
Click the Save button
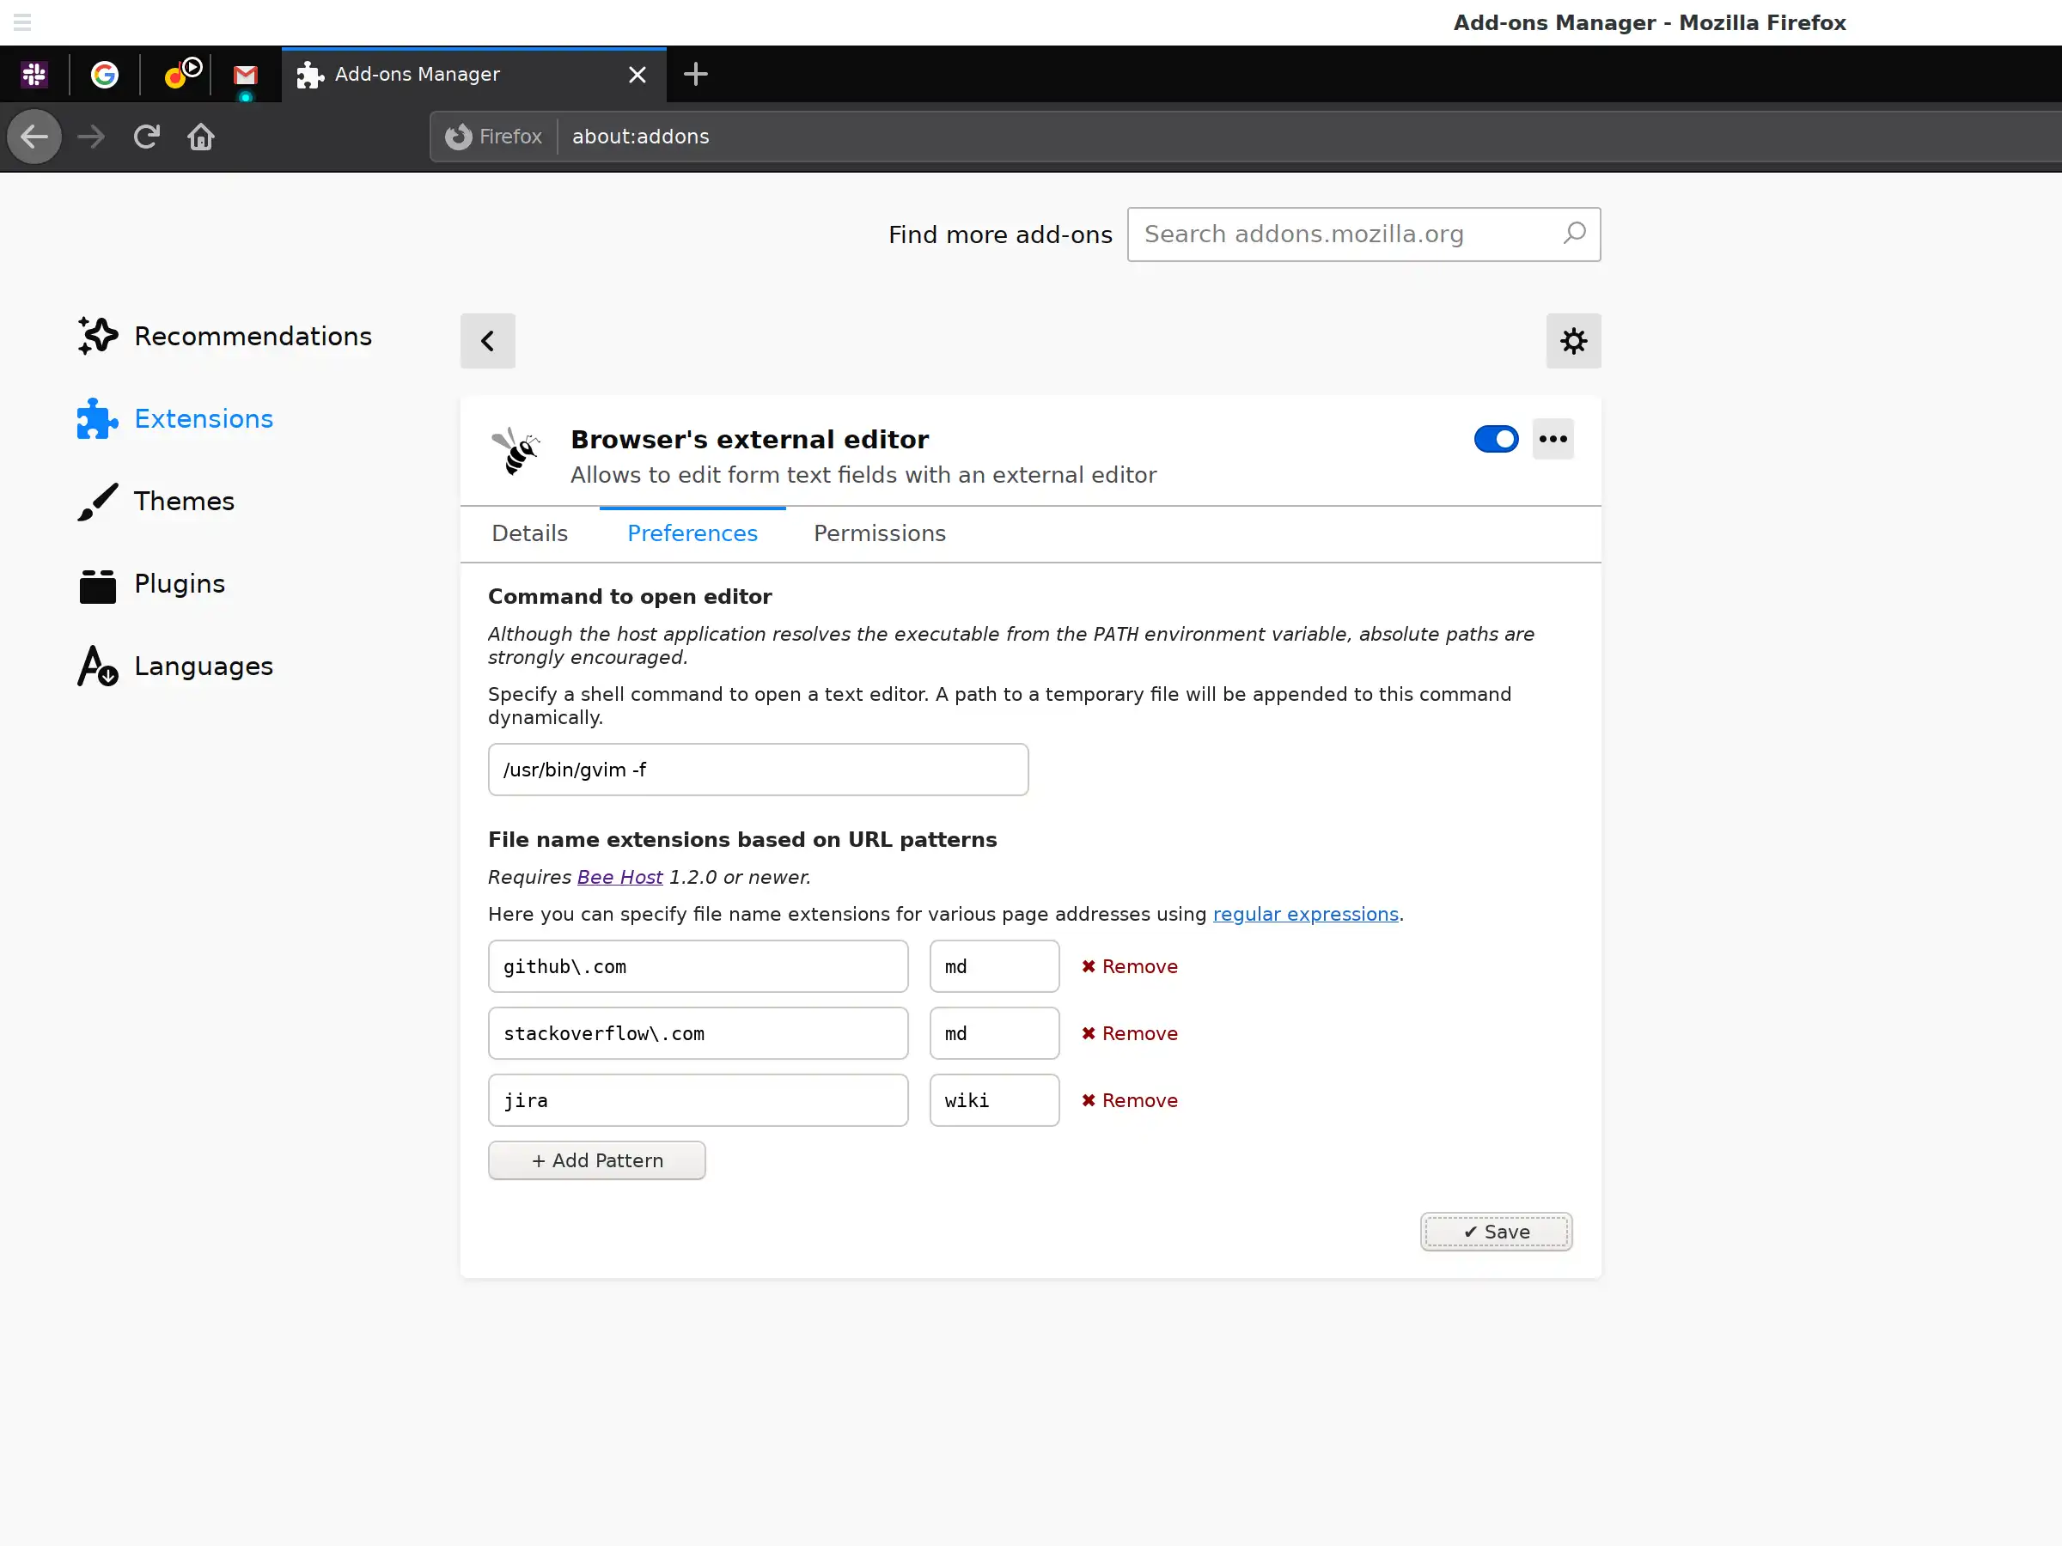[1495, 1231]
